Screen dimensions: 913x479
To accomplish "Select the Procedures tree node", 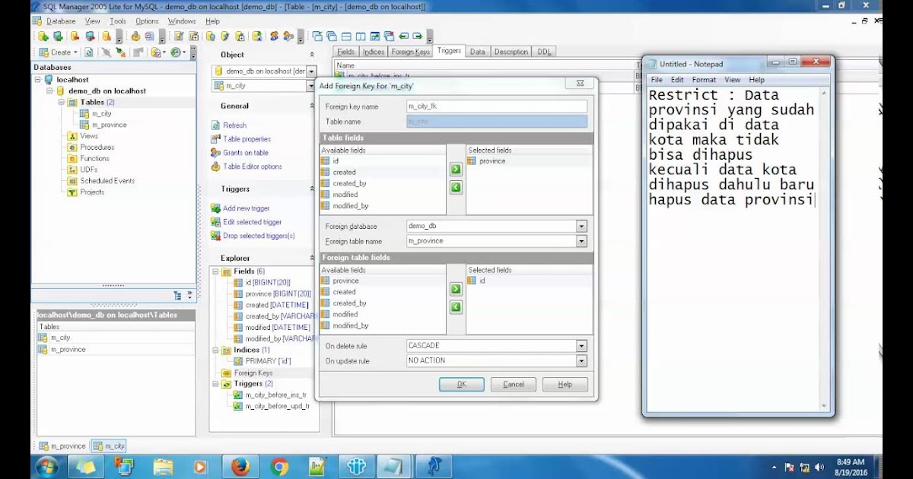I will [x=97, y=148].
